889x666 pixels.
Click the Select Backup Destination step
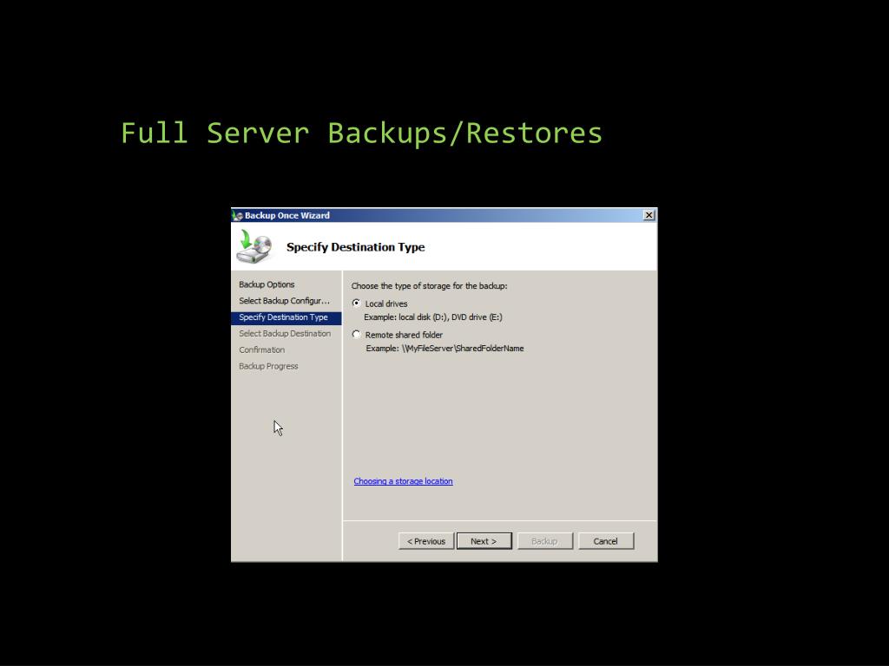pos(285,334)
